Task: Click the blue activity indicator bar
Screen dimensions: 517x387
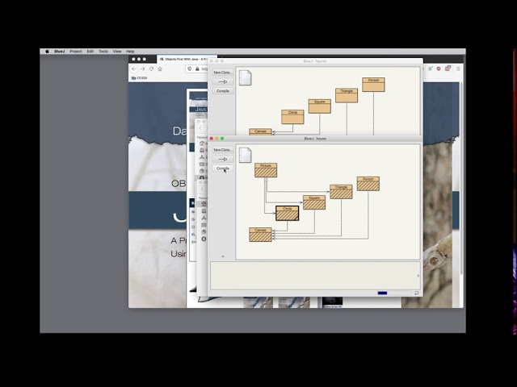Action: (x=382, y=293)
